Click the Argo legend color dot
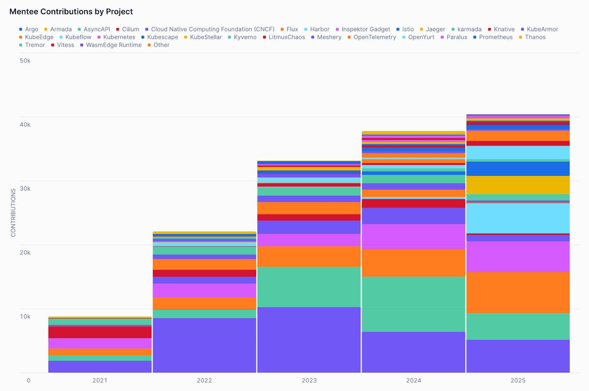This screenshot has height=391, width=589. coord(20,29)
